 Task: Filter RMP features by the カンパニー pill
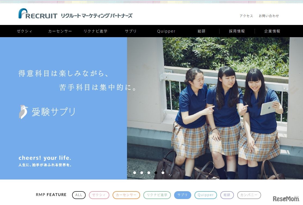click(x=249, y=195)
